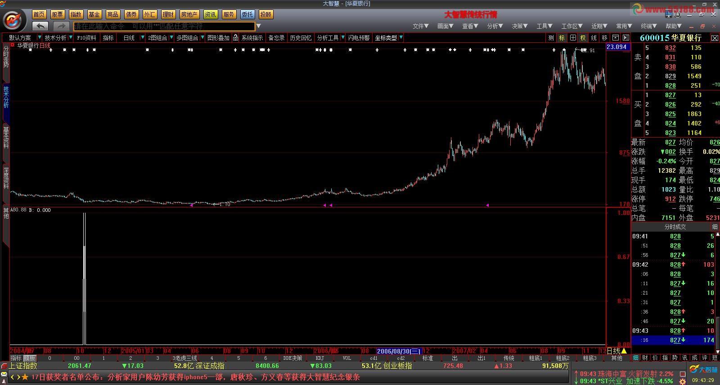Open the 工作区 menu
Image resolution: width=720 pixels, height=385 pixels.
click(x=571, y=26)
